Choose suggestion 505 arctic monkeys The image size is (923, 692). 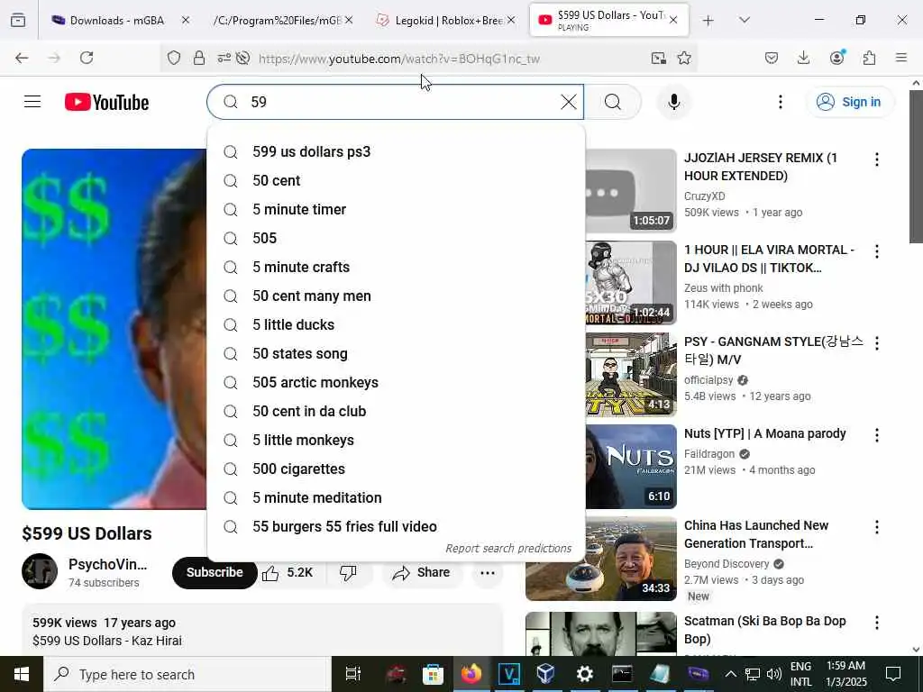click(397, 382)
